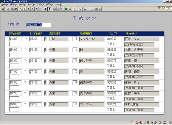Screen dimensions: 172x125
Task: Click the start time field 14:00
Action: point(15,39)
